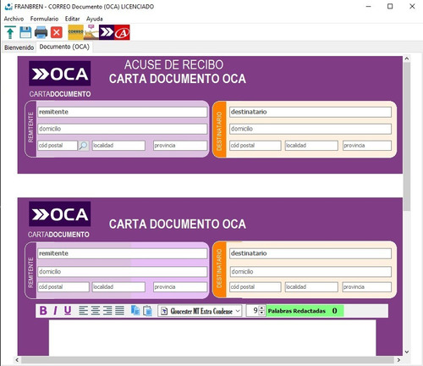Align text right in the letter editor
This screenshot has width=423, height=366.
(107, 311)
